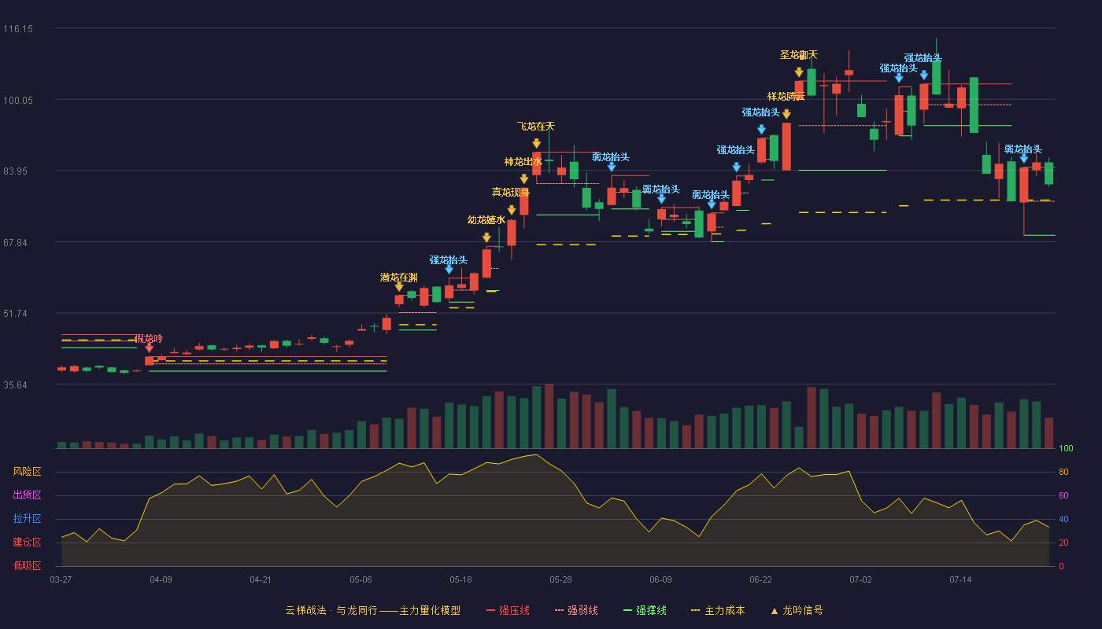Toggle the 强弱线 legend series

576,610
